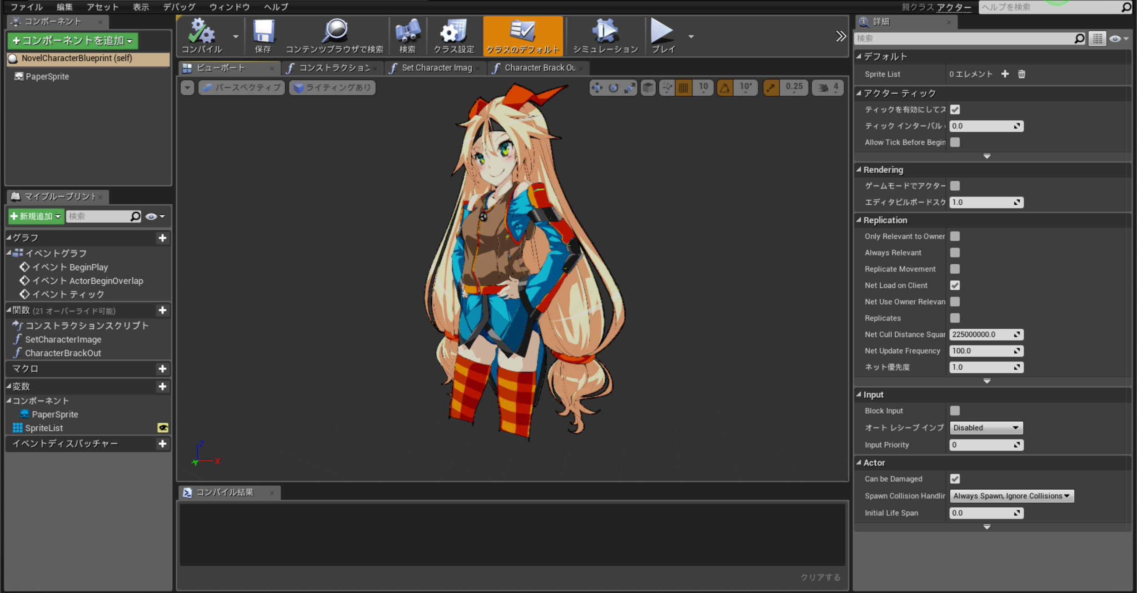Open the パースペクティブ view mode button
This screenshot has width=1137, height=593.
point(242,88)
